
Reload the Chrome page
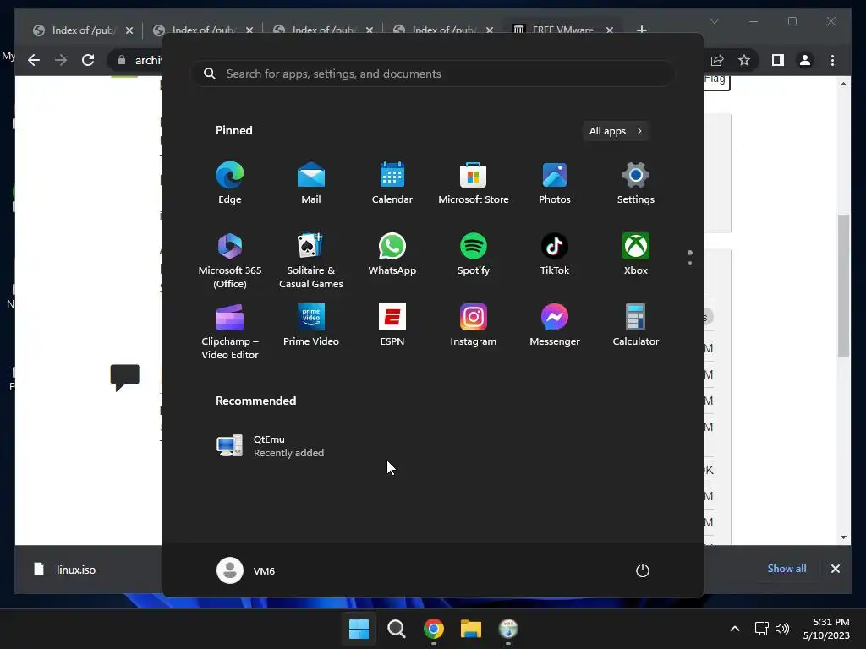click(x=88, y=60)
